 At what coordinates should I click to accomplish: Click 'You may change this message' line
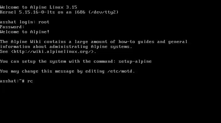click(x=37, y=71)
